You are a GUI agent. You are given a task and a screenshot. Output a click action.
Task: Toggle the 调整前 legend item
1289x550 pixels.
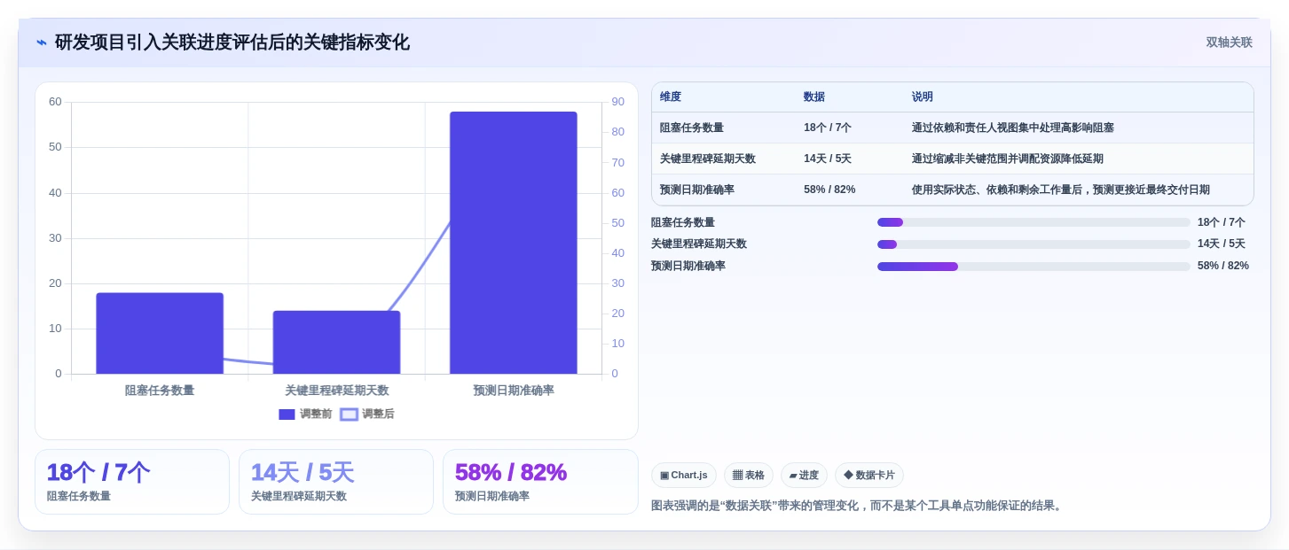click(305, 414)
